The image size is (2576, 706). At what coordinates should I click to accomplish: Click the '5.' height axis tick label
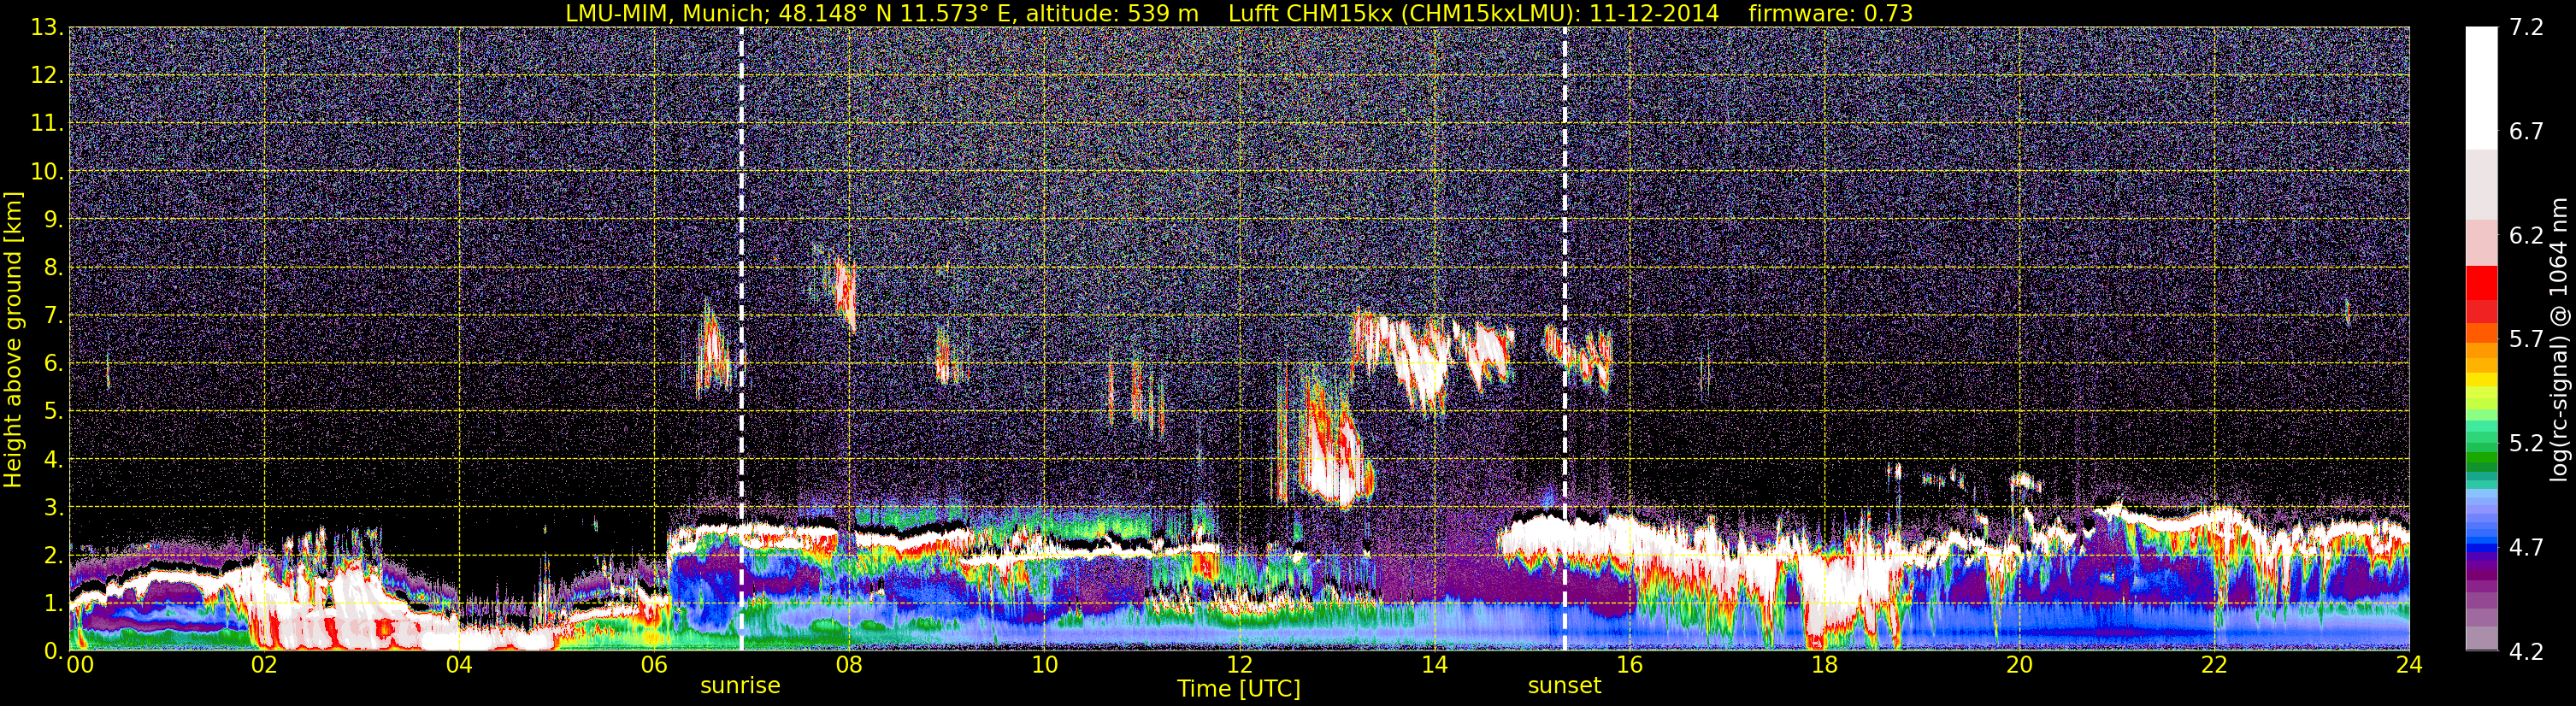coord(52,411)
